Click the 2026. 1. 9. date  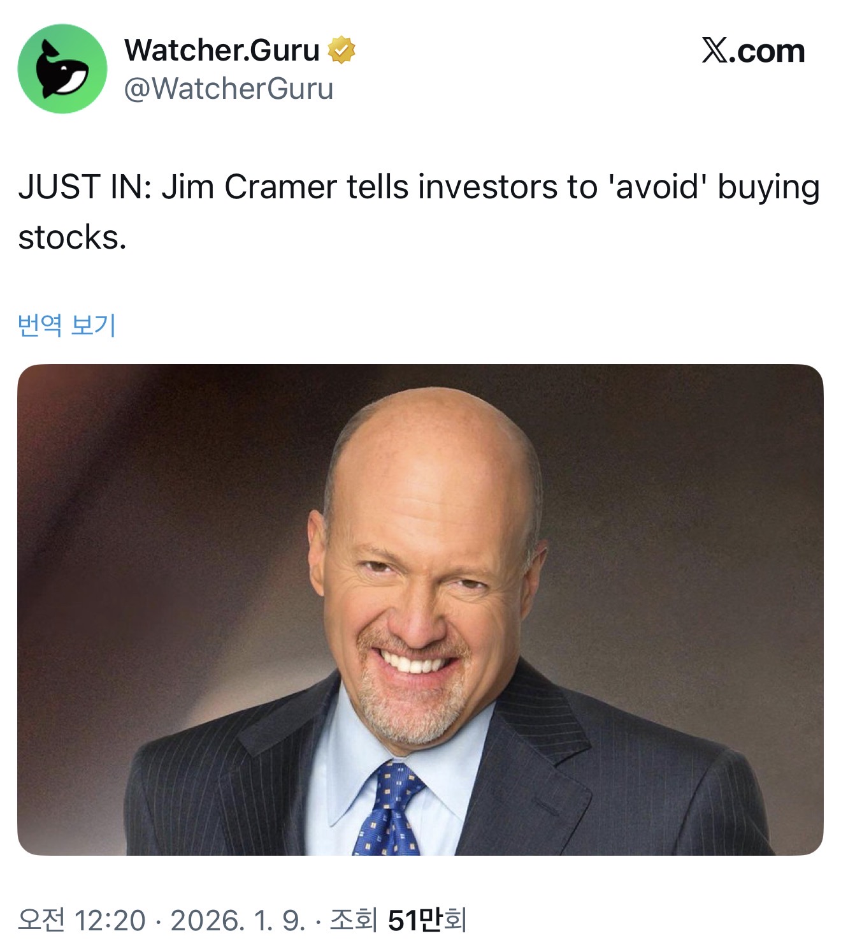(x=238, y=920)
